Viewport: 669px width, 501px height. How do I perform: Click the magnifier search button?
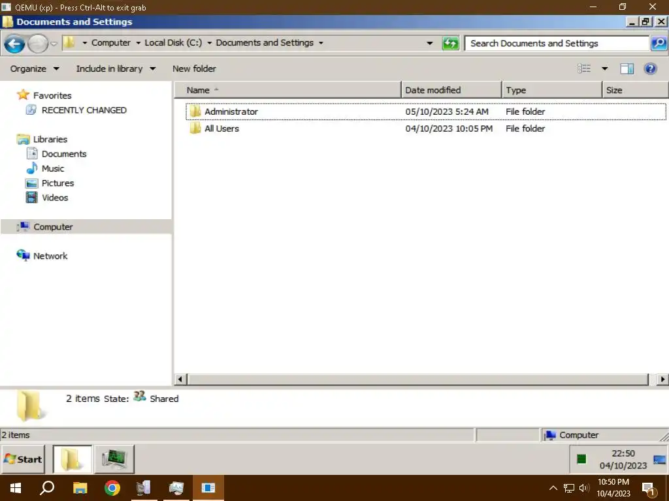click(x=659, y=43)
